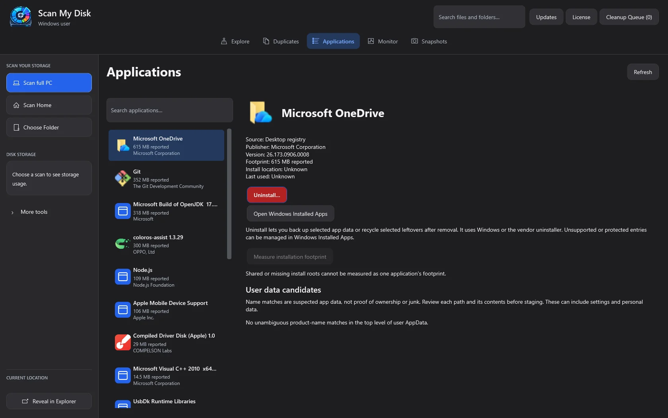
Task: Select Microsoft Visual C++ 2010 x64 entry
Action: [166, 375]
